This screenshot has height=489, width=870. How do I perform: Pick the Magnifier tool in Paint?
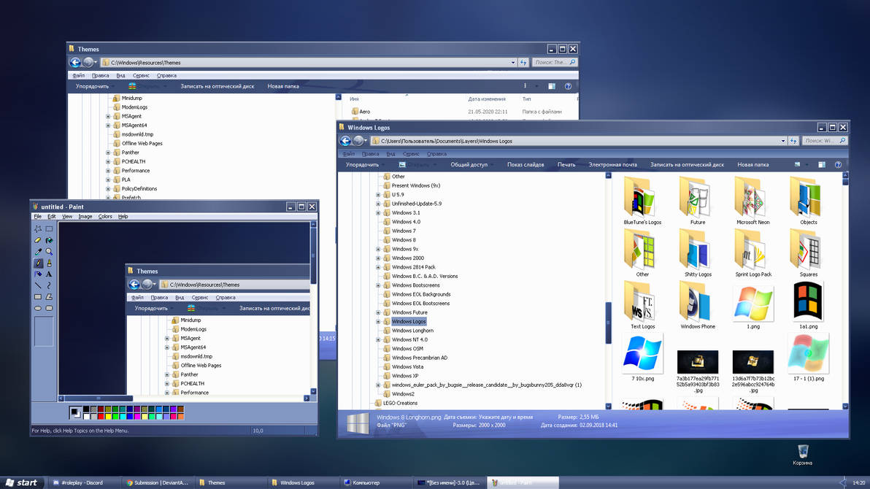tap(48, 251)
